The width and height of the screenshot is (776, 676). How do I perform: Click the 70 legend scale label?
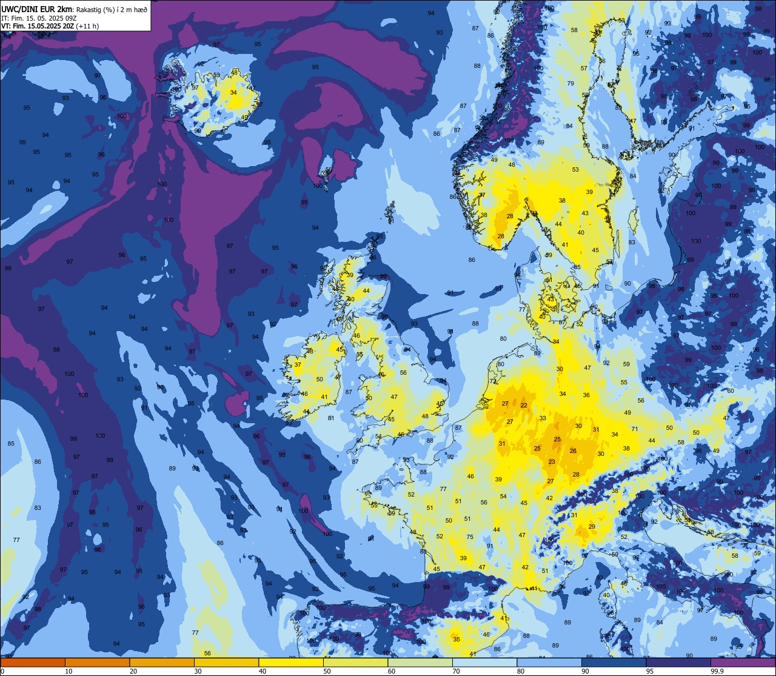coord(456,671)
